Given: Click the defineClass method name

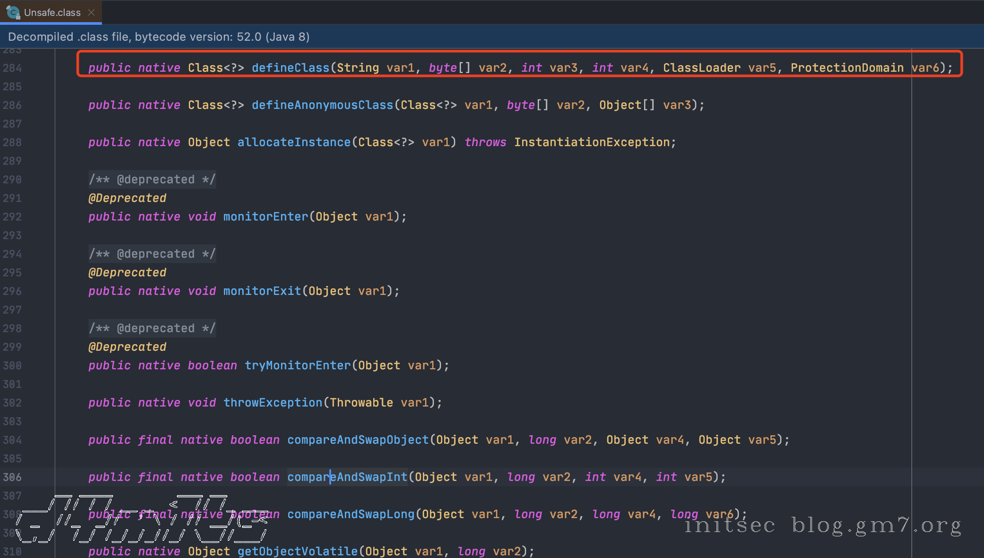Looking at the screenshot, I should click(290, 68).
